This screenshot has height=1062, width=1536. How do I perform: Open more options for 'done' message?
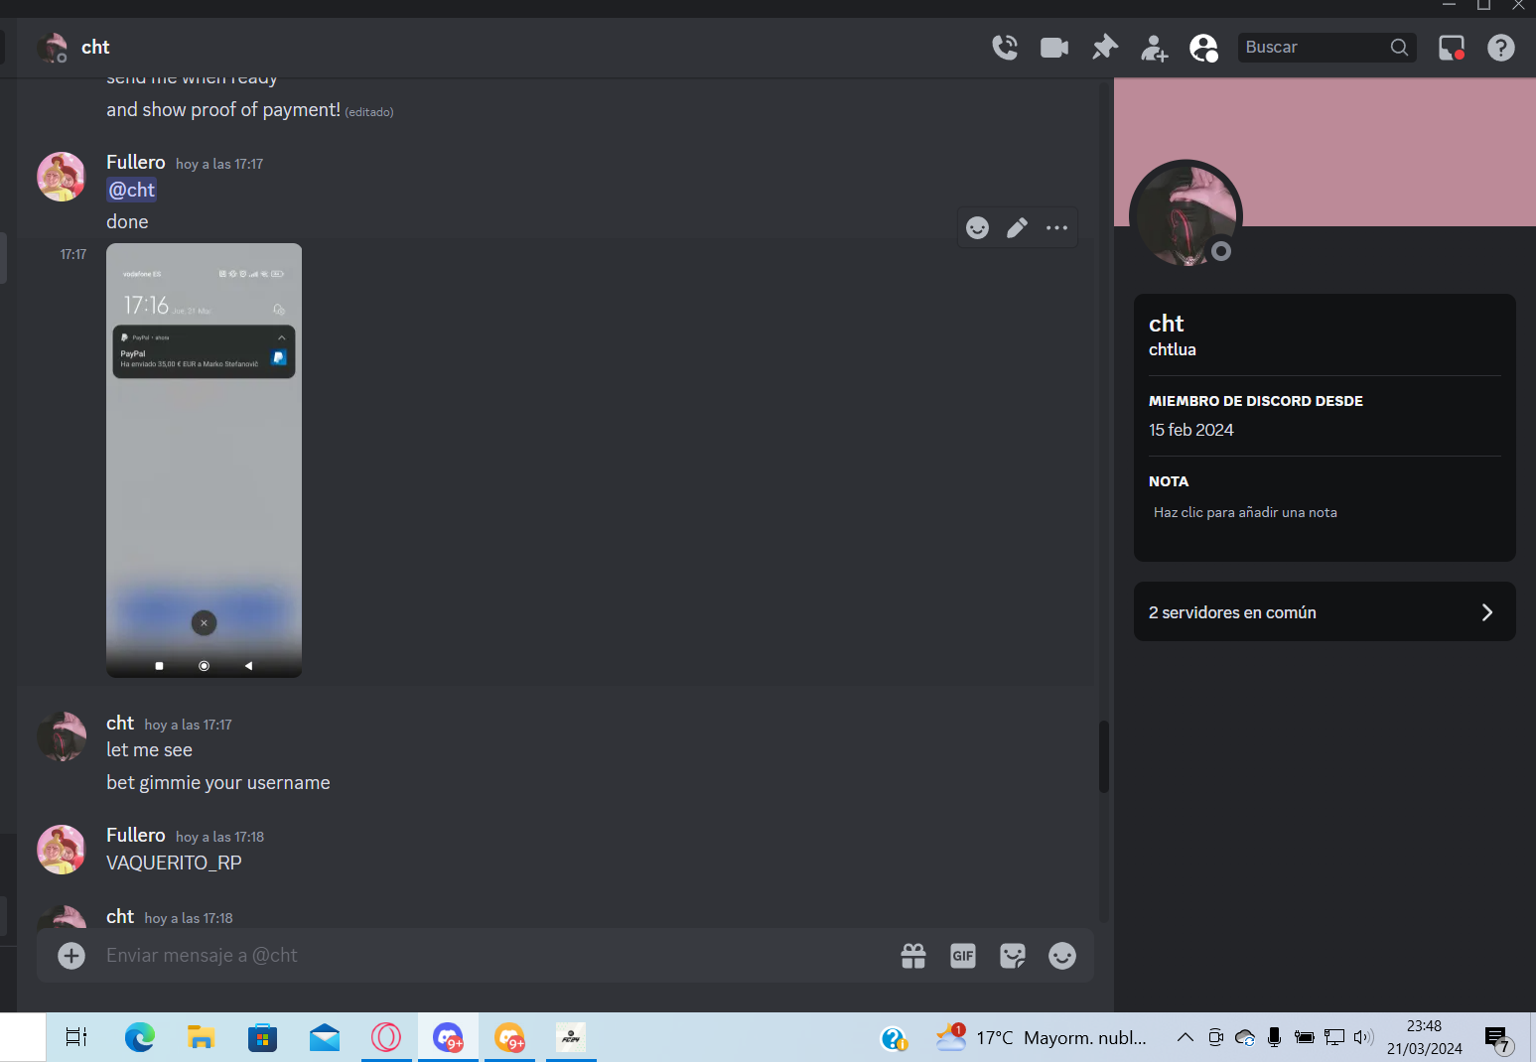tap(1056, 228)
